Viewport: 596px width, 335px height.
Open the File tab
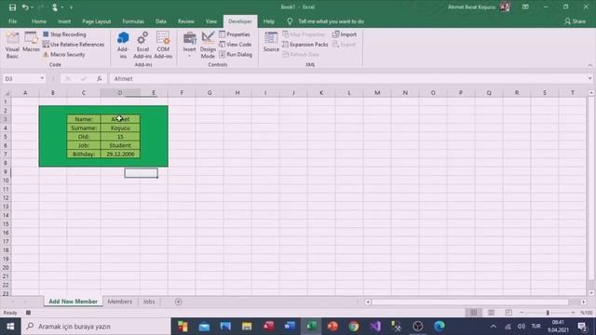tap(12, 21)
